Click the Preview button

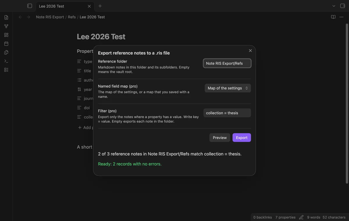click(x=220, y=138)
